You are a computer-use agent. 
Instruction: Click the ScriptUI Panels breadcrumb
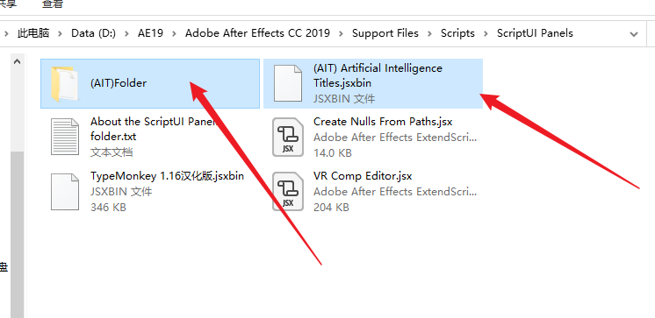pyautogui.click(x=535, y=33)
